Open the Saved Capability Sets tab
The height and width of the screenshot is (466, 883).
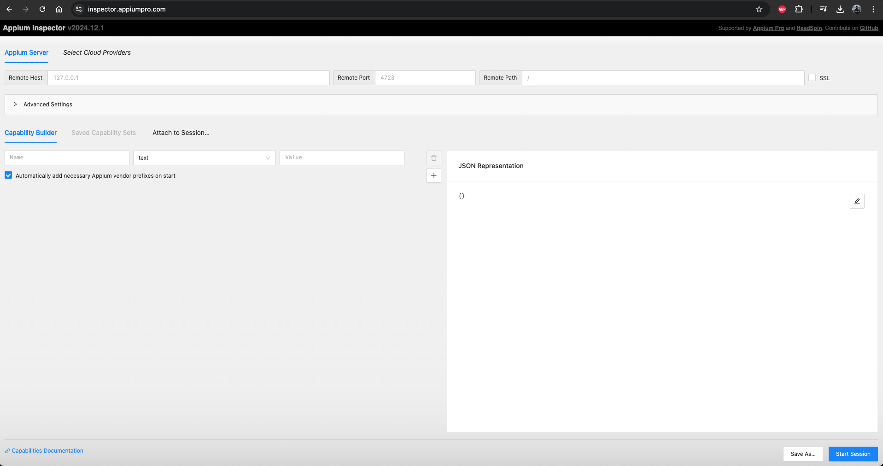point(103,133)
